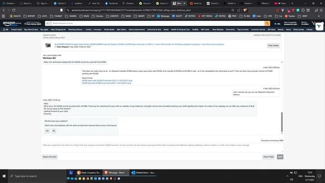Open the volume speaker icon in tray

(x=292, y=179)
